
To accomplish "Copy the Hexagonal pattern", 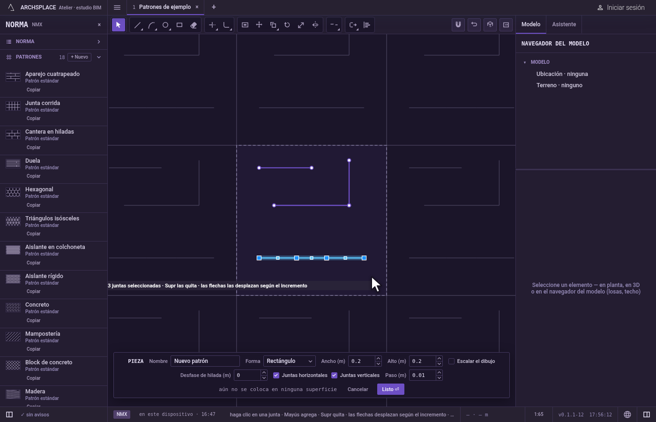I will click(33, 205).
